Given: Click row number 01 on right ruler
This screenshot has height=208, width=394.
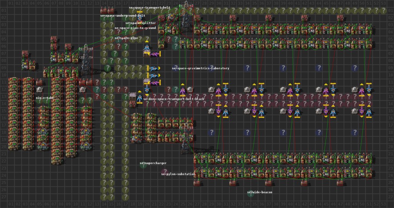Looking at the screenshot, I should point(391,10).
